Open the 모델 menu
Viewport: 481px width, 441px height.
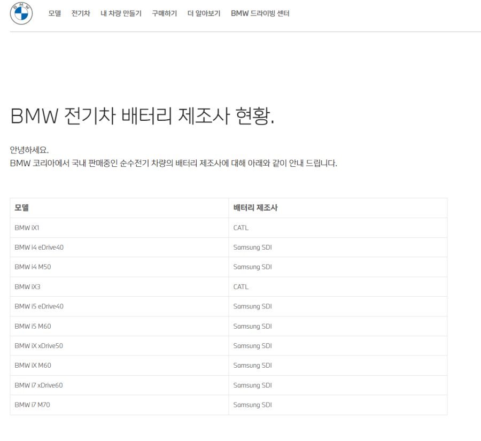[x=55, y=13]
